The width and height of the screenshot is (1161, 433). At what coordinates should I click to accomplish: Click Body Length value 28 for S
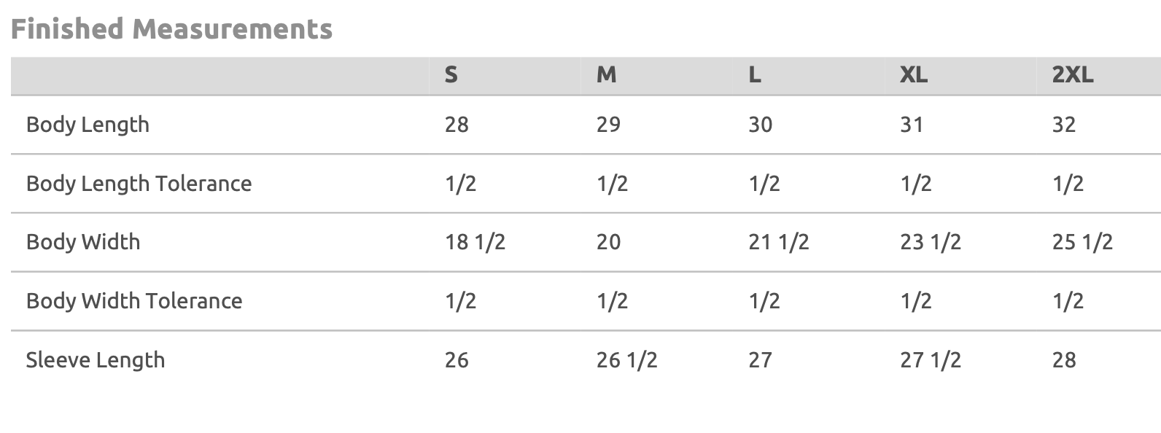tap(457, 125)
